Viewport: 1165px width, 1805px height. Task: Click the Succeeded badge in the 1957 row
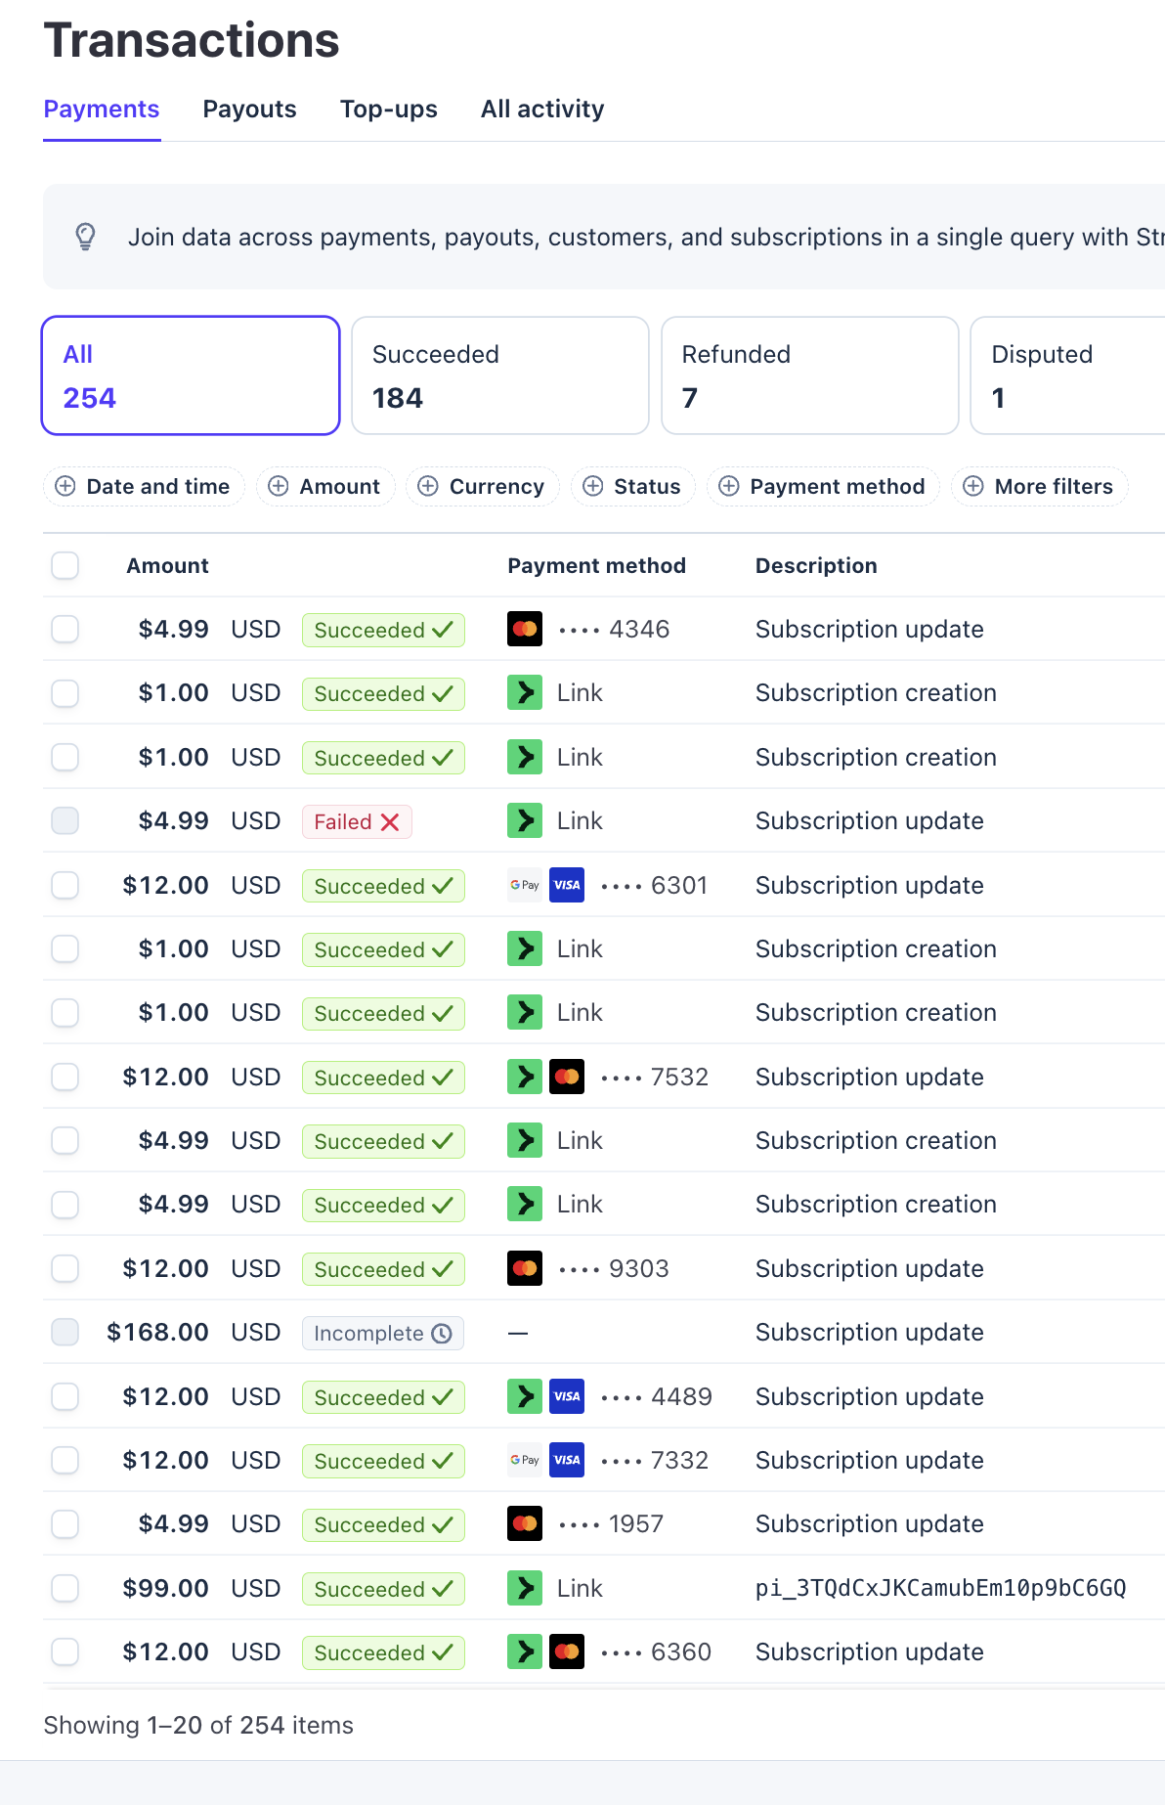point(383,1524)
